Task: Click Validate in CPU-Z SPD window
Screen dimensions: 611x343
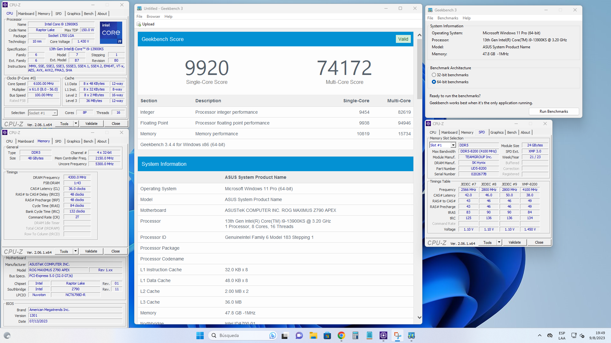Action: click(x=515, y=242)
